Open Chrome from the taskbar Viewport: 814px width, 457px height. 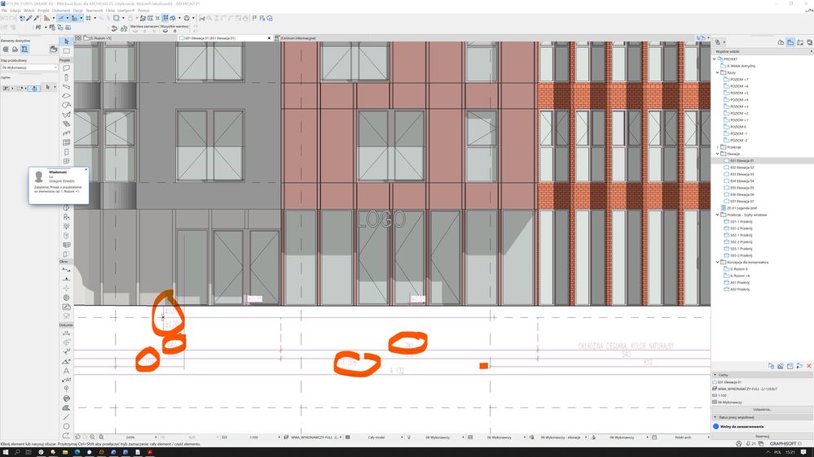pos(41,452)
